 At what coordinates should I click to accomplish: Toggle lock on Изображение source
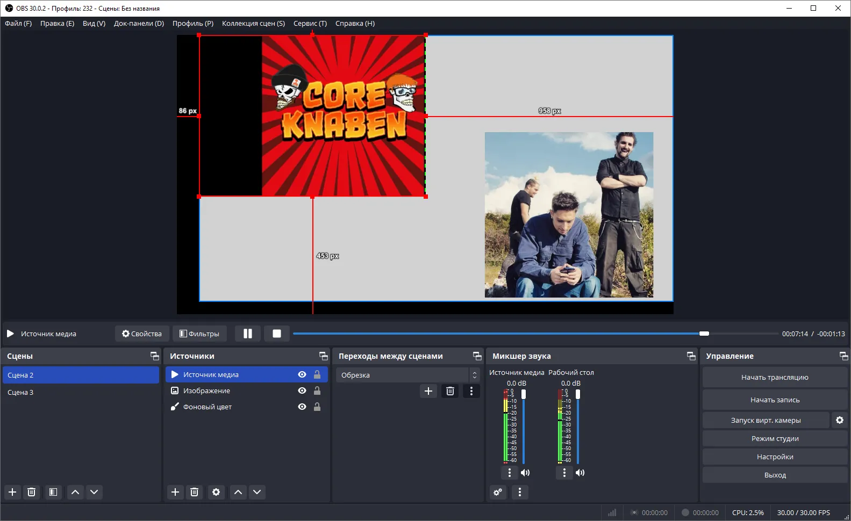click(317, 390)
